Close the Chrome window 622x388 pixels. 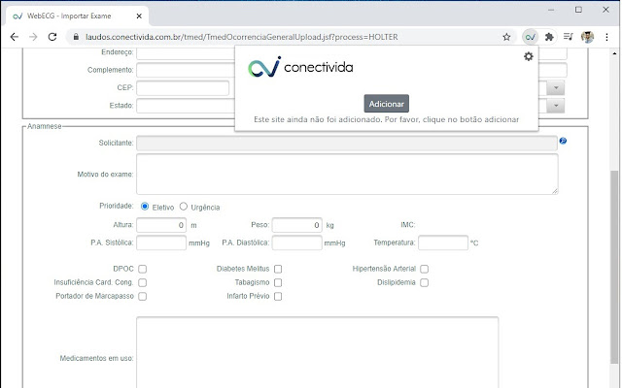tap(605, 10)
